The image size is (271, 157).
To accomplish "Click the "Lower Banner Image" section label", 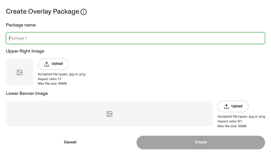I will tap(27, 93).
